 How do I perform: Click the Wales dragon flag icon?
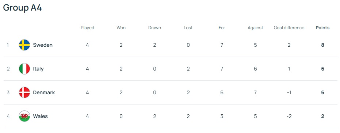[24, 116]
